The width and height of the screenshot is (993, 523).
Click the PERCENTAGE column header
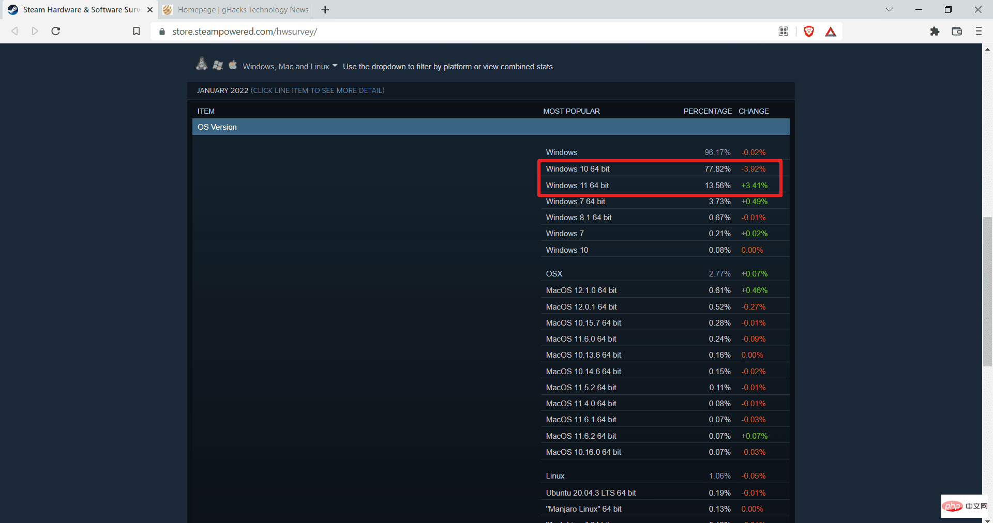point(708,111)
